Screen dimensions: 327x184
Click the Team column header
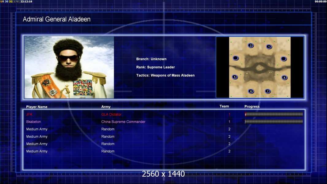point(224,106)
